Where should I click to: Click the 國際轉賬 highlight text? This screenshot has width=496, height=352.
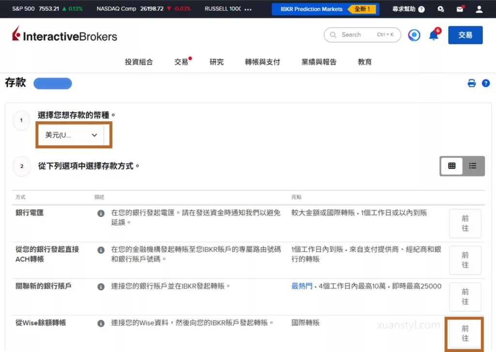pos(305,323)
